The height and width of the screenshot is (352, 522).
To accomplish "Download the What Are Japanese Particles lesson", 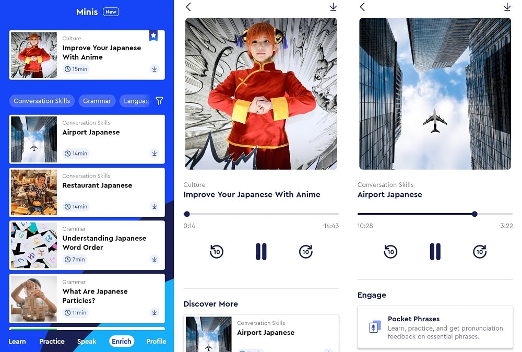I will [155, 313].
